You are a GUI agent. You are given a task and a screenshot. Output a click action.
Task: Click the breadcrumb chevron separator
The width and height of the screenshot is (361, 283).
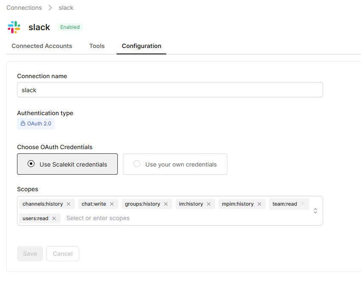pyautogui.click(x=50, y=8)
